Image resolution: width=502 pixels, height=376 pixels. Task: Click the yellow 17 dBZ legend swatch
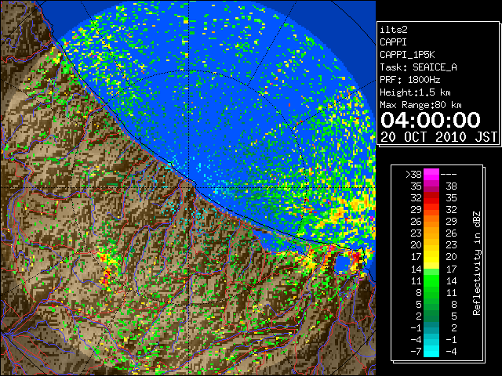pos(431,257)
